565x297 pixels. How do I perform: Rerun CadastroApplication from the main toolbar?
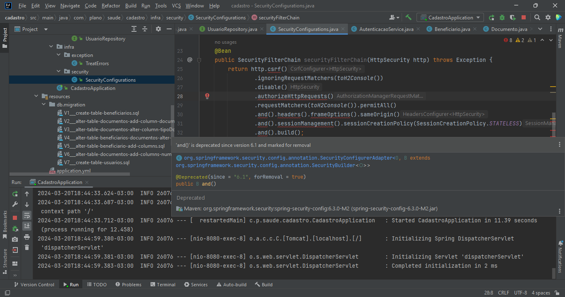(491, 17)
